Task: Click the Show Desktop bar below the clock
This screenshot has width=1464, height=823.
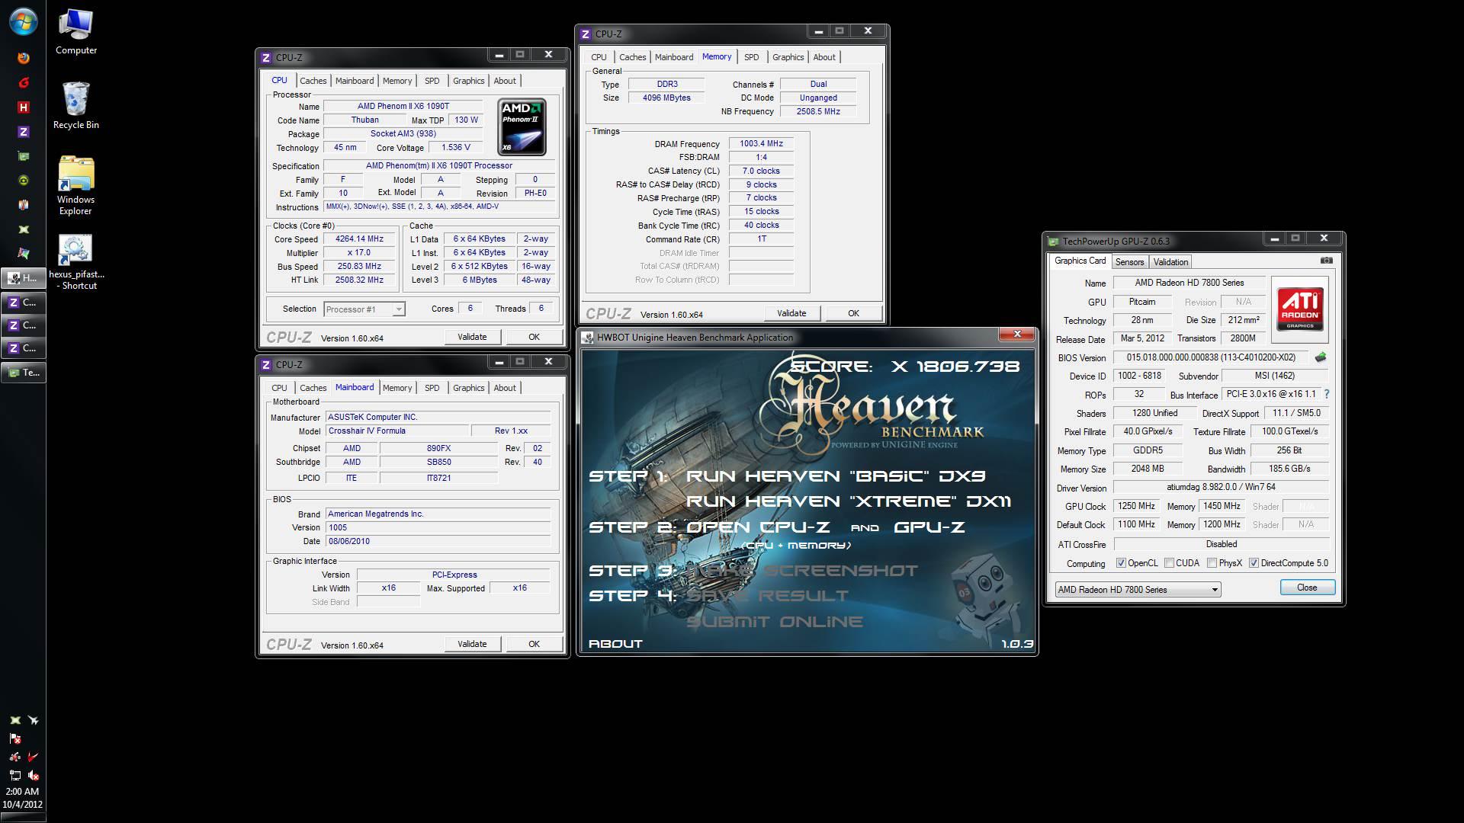Action: pos(23,818)
